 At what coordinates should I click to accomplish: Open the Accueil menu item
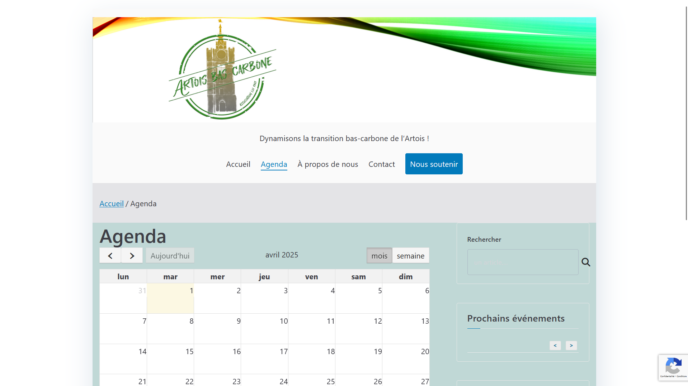(x=238, y=164)
